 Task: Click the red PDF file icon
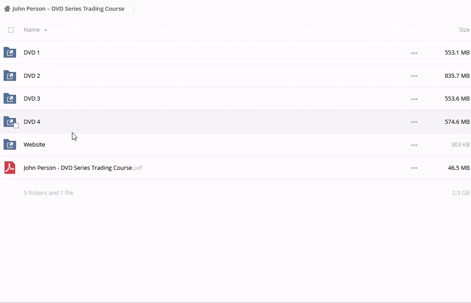[10, 168]
